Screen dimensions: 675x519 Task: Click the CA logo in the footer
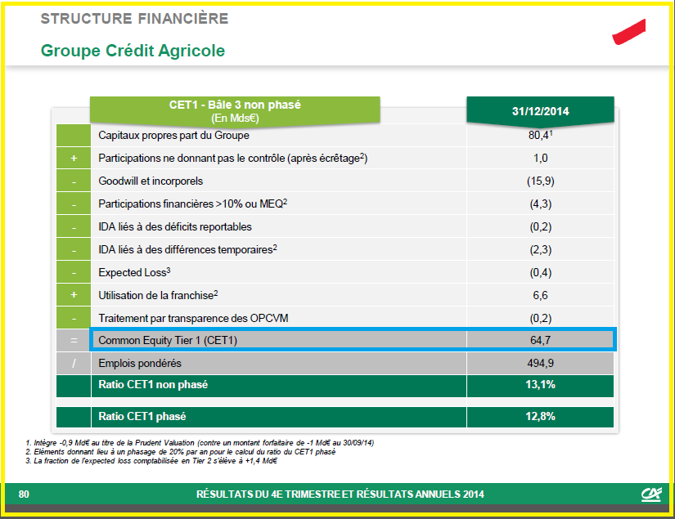(x=651, y=494)
